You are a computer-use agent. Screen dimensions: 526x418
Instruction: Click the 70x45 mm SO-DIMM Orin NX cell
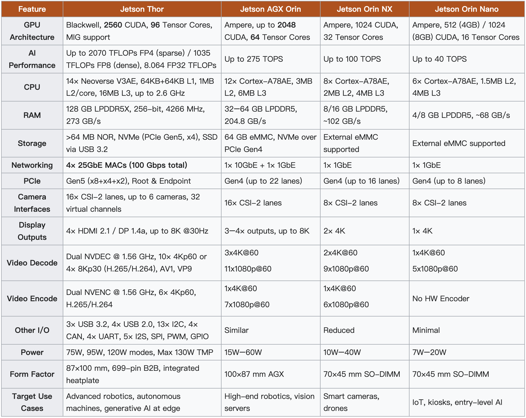pos(361,374)
